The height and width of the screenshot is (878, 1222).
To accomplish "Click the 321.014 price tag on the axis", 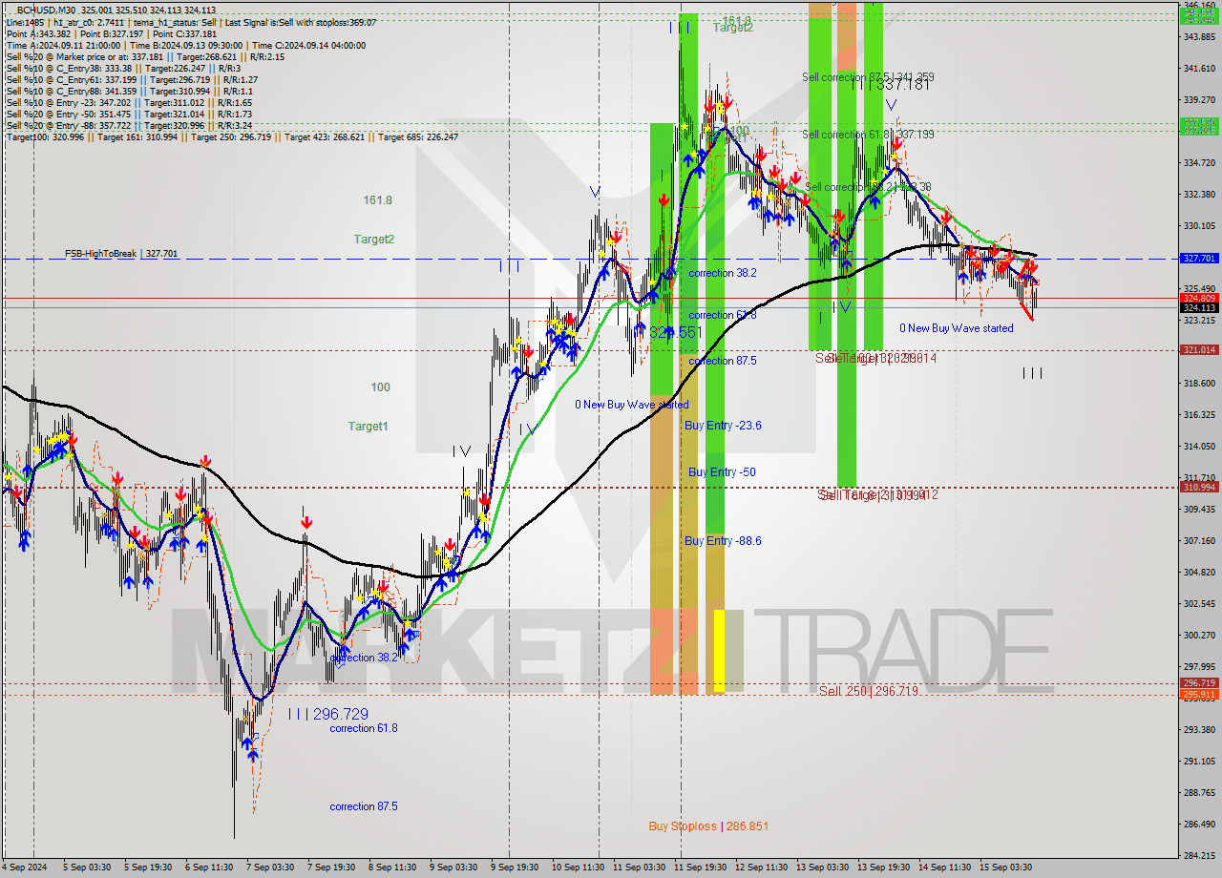I will point(1200,350).
